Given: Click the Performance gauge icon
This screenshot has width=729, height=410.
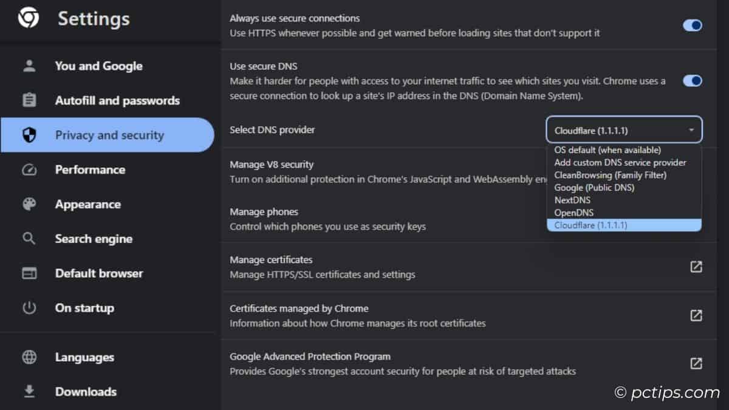Looking at the screenshot, I should [x=29, y=169].
